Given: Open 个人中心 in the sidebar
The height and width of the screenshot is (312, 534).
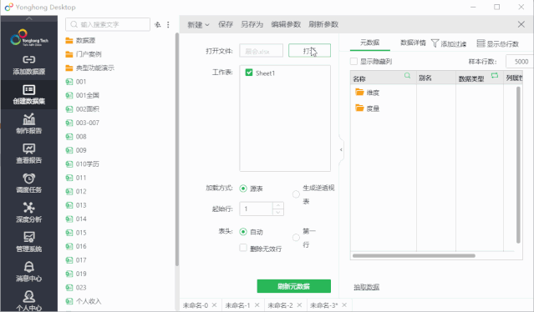Looking at the screenshot, I should coord(29,301).
